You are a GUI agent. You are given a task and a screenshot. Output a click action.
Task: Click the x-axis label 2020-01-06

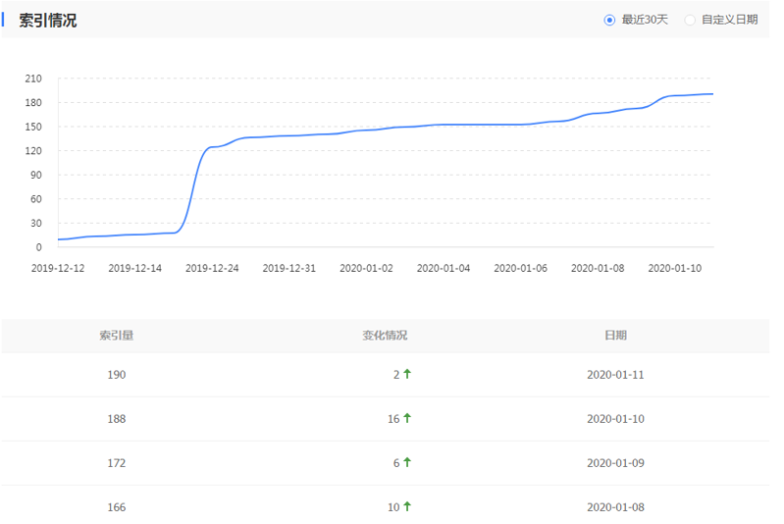coord(520,268)
